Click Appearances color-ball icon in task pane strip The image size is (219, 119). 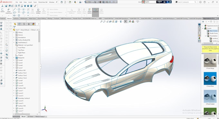(199, 38)
